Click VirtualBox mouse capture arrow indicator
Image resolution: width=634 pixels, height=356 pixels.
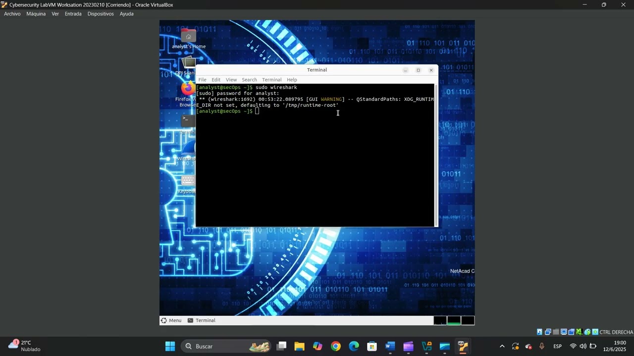coord(595,332)
